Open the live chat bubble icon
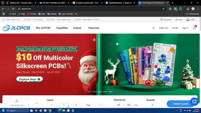This screenshot has width=201, height=113. (x=194, y=102)
